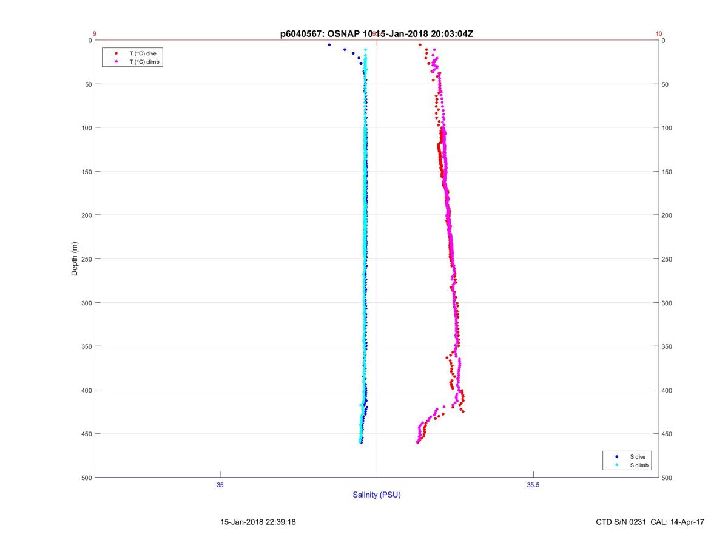Click tick '500' on the Depth (m) axis
This screenshot has height=537, width=728.
pyautogui.click(x=86, y=478)
